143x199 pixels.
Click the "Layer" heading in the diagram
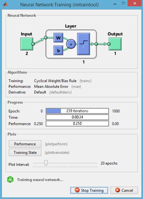pos(71,26)
